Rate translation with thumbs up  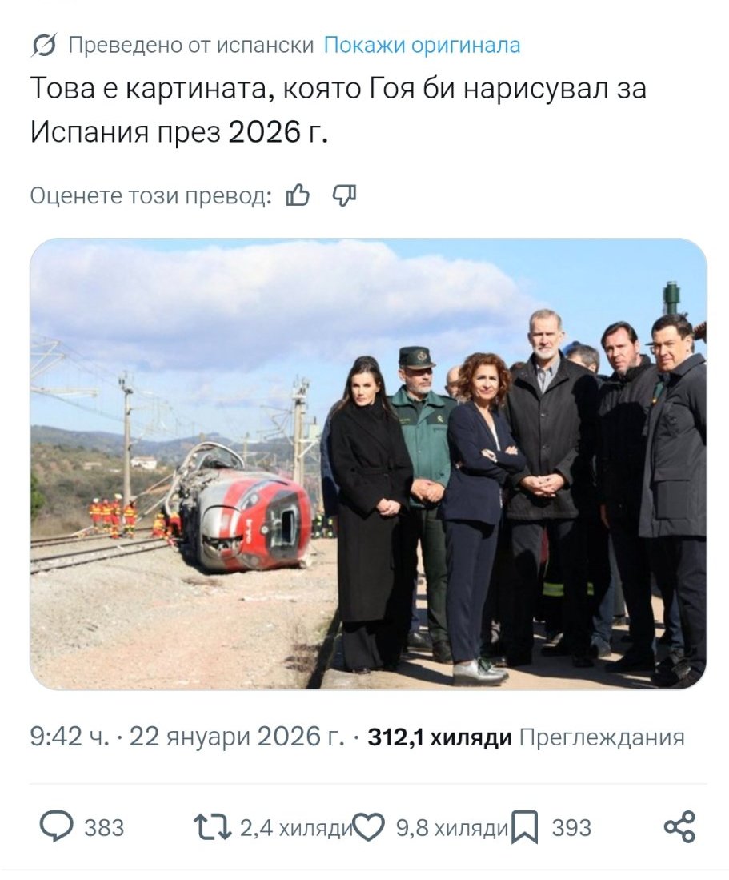click(x=298, y=196)
